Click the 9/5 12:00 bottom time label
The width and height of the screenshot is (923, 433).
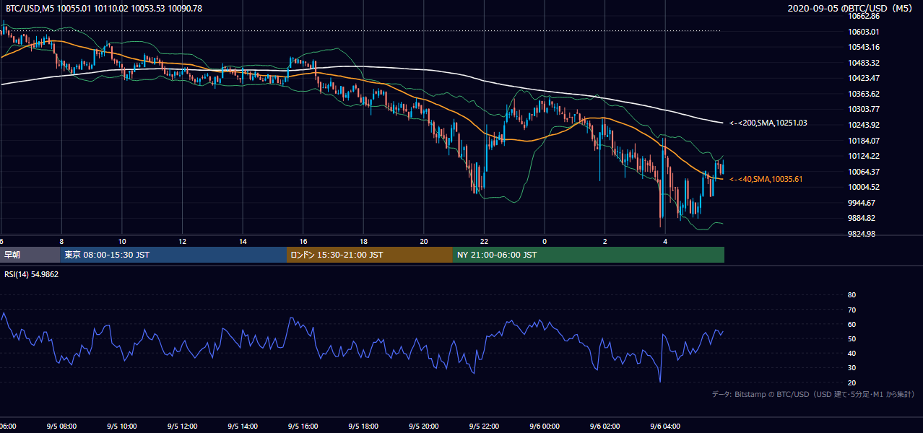click(x=182, y=427)
